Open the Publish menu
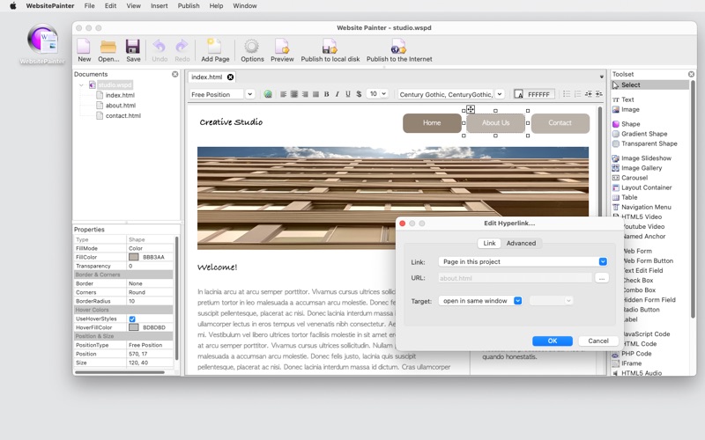 click(x=189, y=5)
